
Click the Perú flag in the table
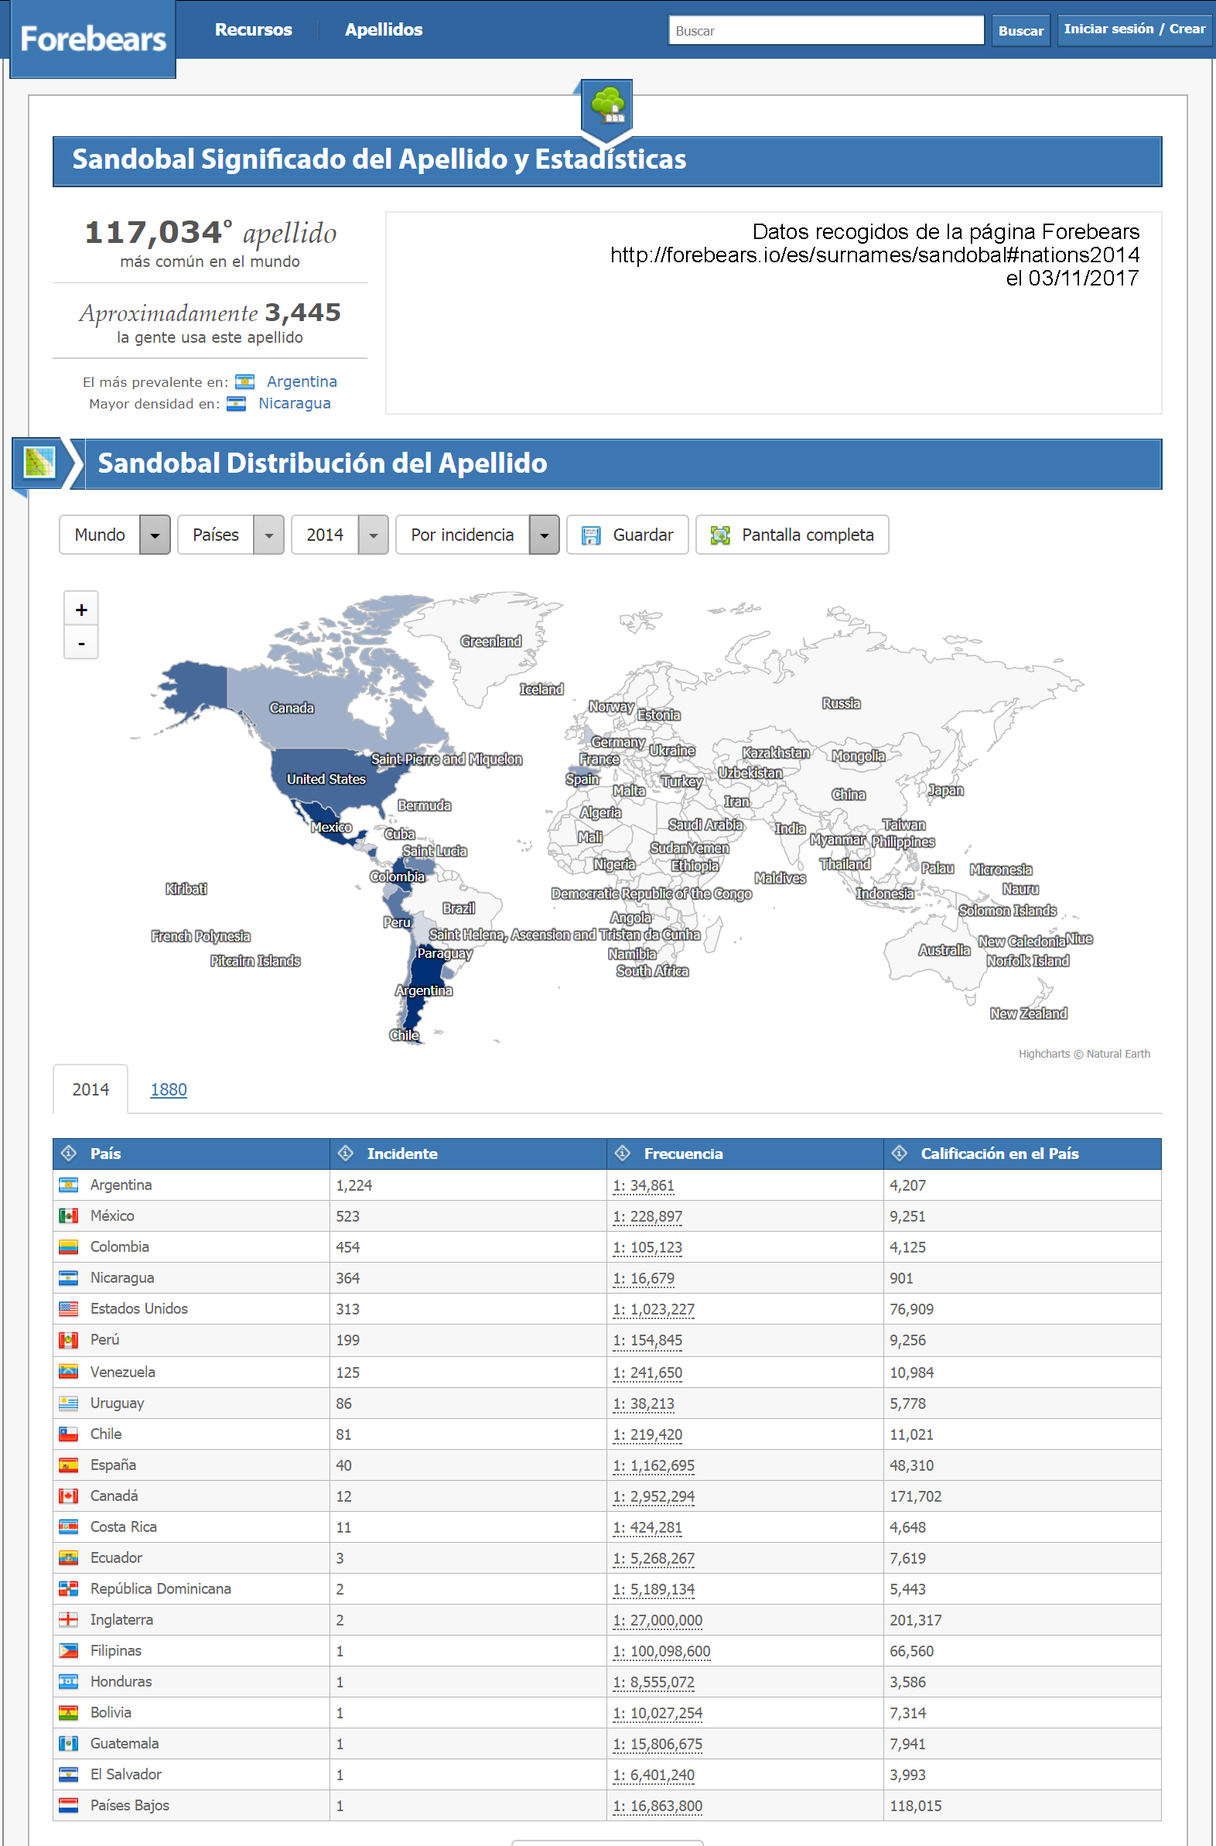tap(69, 1340)
